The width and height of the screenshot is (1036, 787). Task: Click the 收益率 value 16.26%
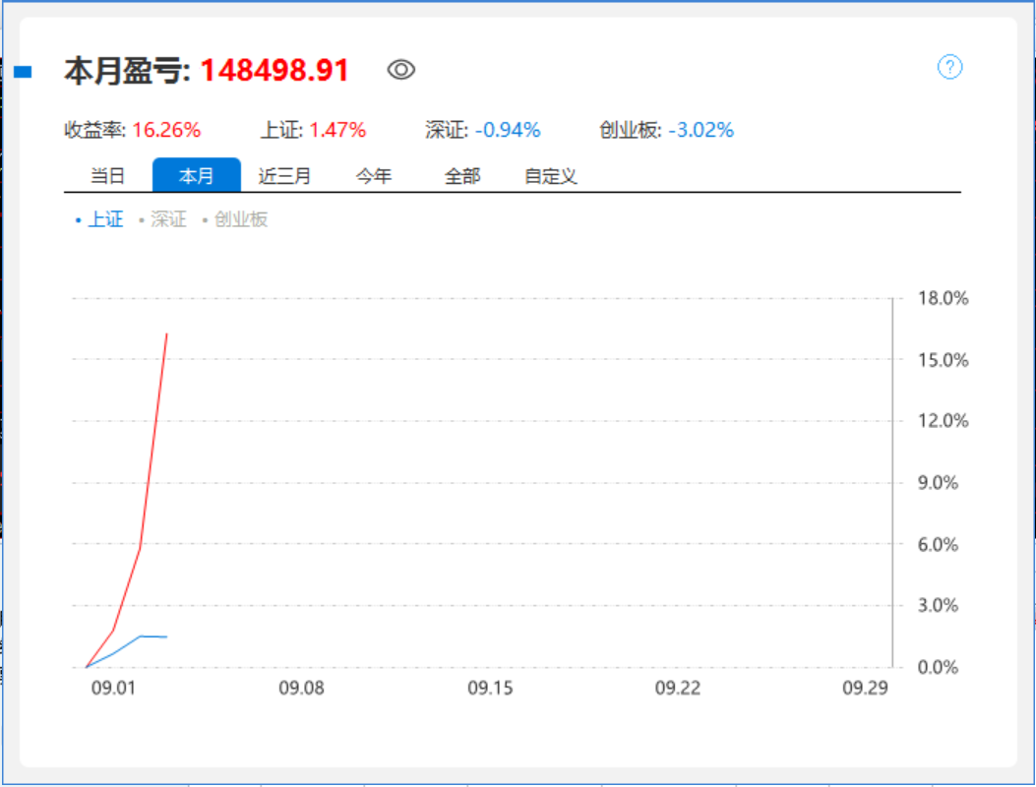coord(166,130)
